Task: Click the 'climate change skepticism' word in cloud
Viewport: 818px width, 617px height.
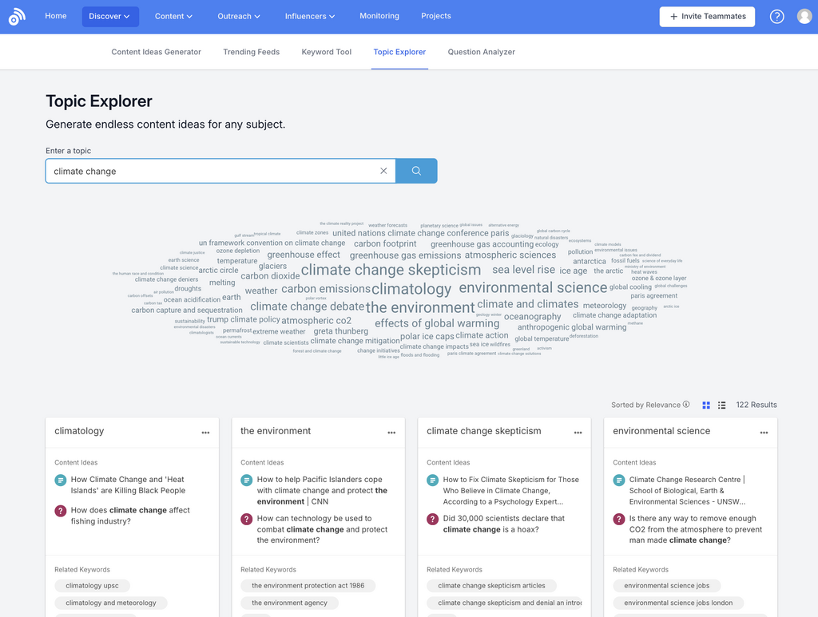Action: tap(391, 270)
